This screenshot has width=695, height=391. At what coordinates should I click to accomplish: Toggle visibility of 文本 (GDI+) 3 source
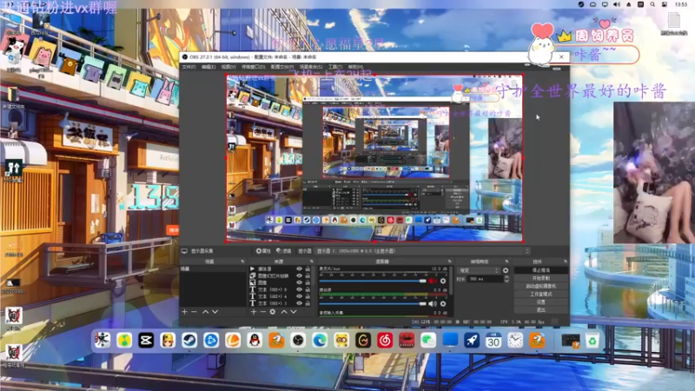tap(299, 303)
